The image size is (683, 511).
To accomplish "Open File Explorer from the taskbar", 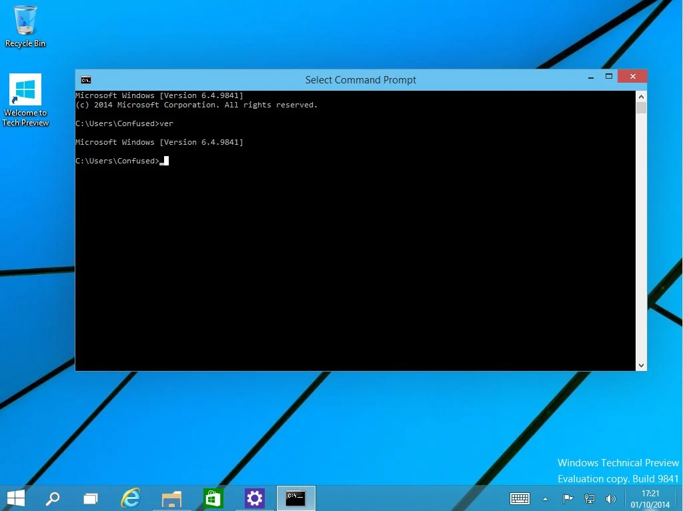I will 171,498.
